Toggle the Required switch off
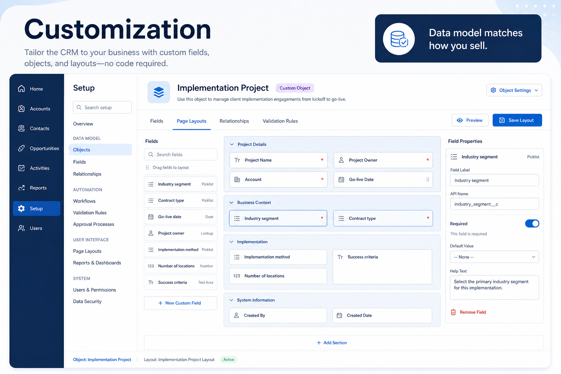561x374 pixels. 532,224
